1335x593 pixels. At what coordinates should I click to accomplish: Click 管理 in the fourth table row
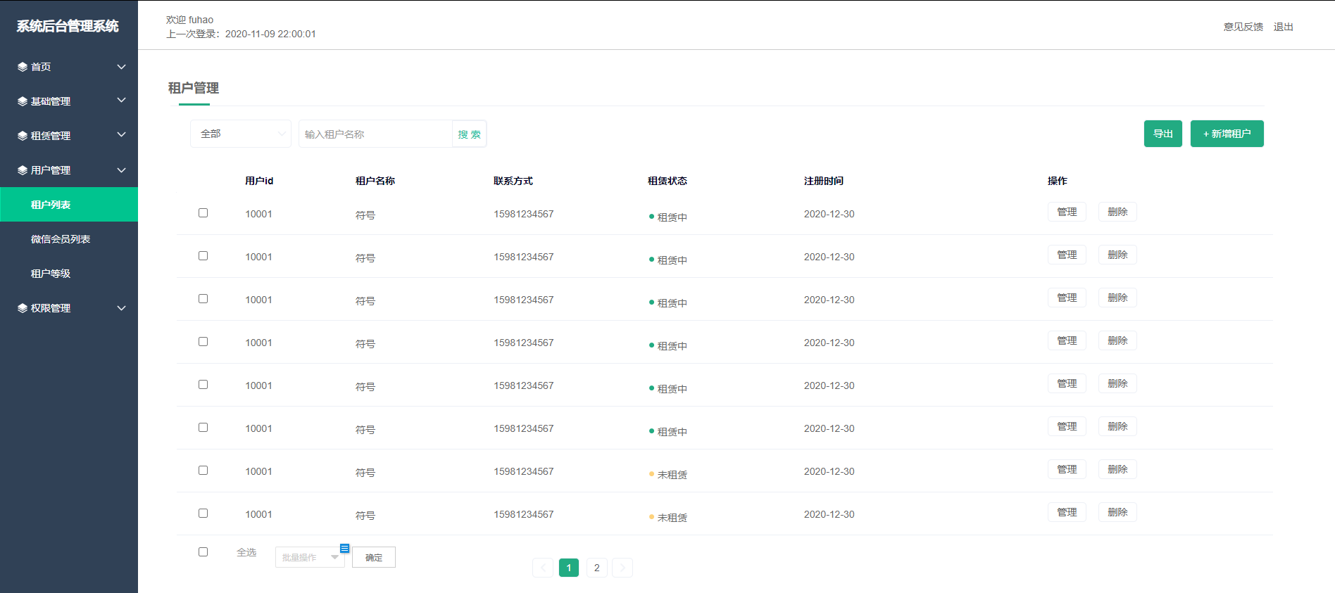coord(1067,340)
